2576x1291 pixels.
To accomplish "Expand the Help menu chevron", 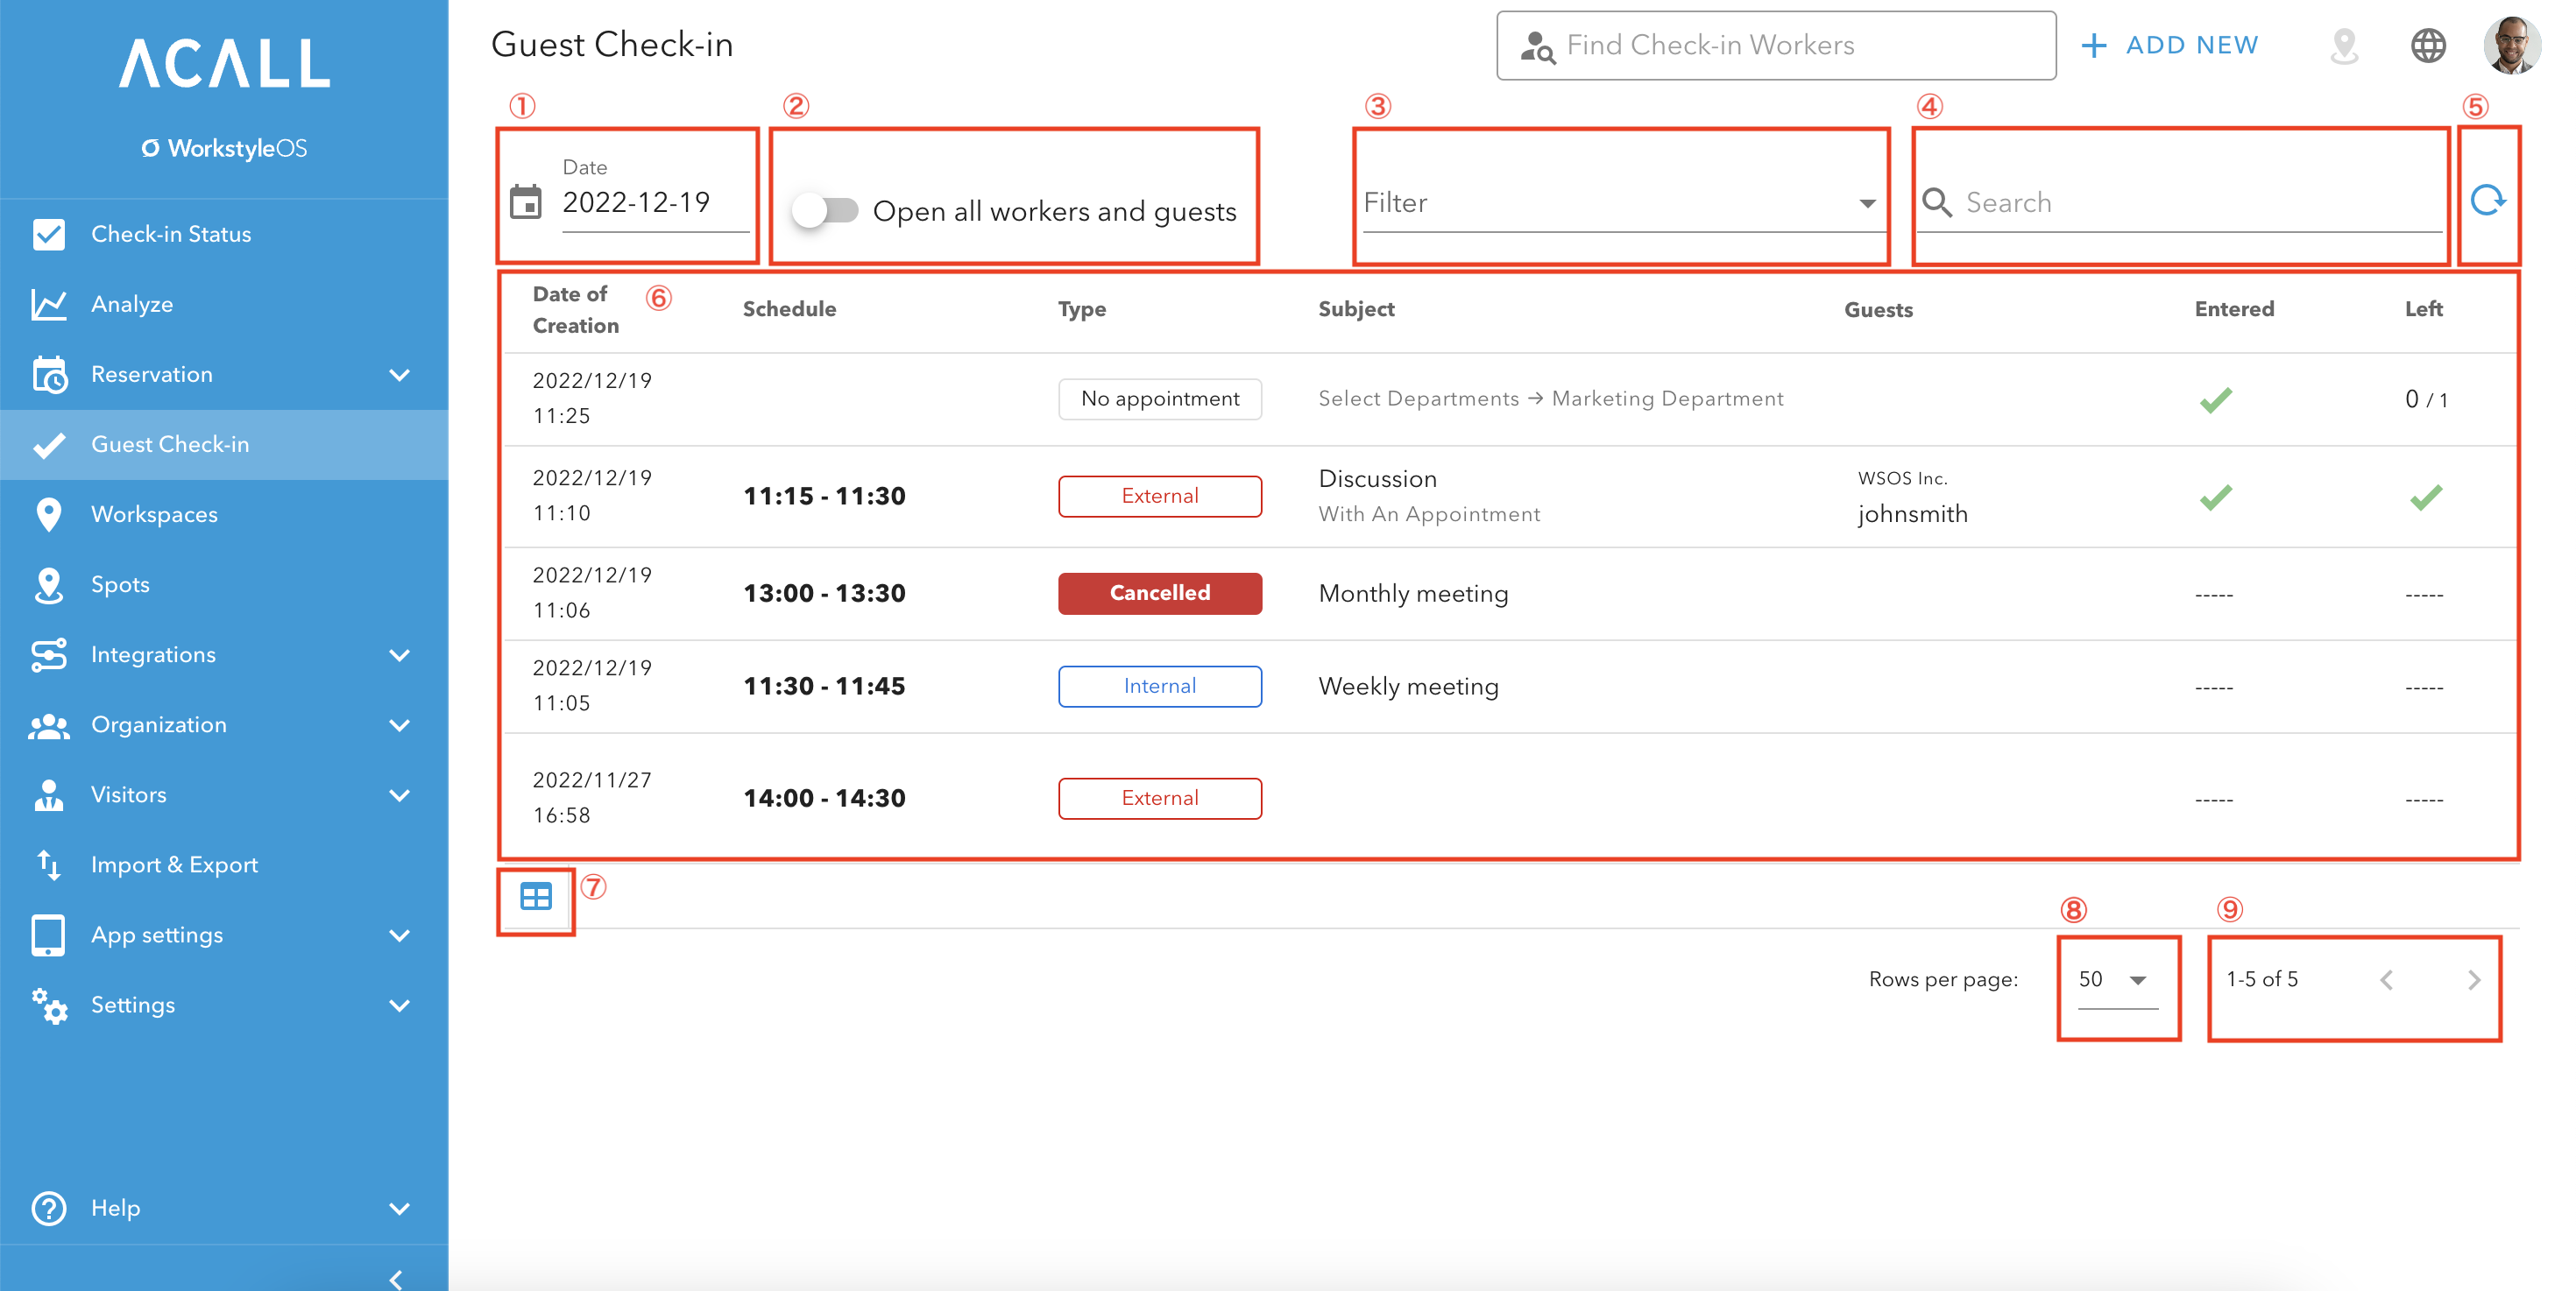I will coord(399,1208).
